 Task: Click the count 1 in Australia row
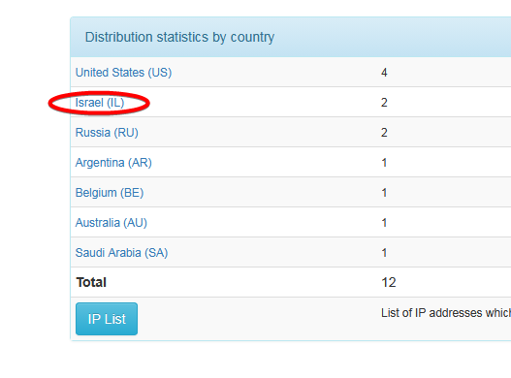coord(384,223)
